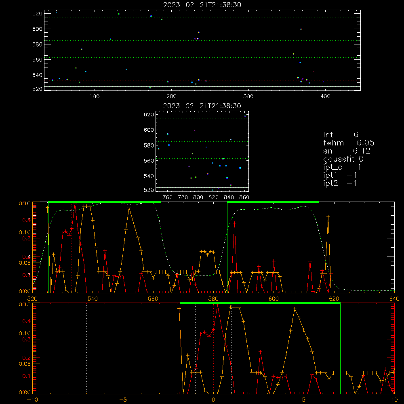The image size is (404, 404).
Task: Click the green bar at top of bottom plot
Action: (x=260, y=303)
